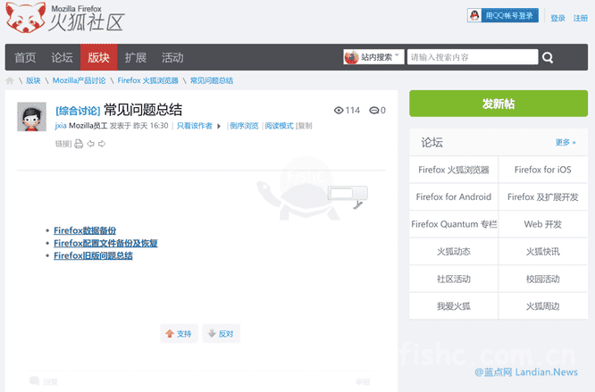This screenshot has width=595, height=392.
Task: Open author jxia profile link
Action: click(61, 126)
